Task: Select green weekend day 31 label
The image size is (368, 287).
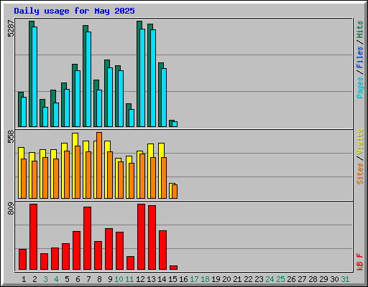Action: 345,279
